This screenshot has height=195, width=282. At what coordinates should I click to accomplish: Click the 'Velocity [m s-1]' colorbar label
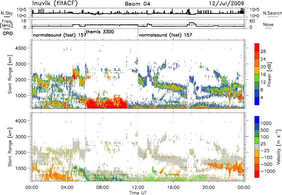(278, 147)
